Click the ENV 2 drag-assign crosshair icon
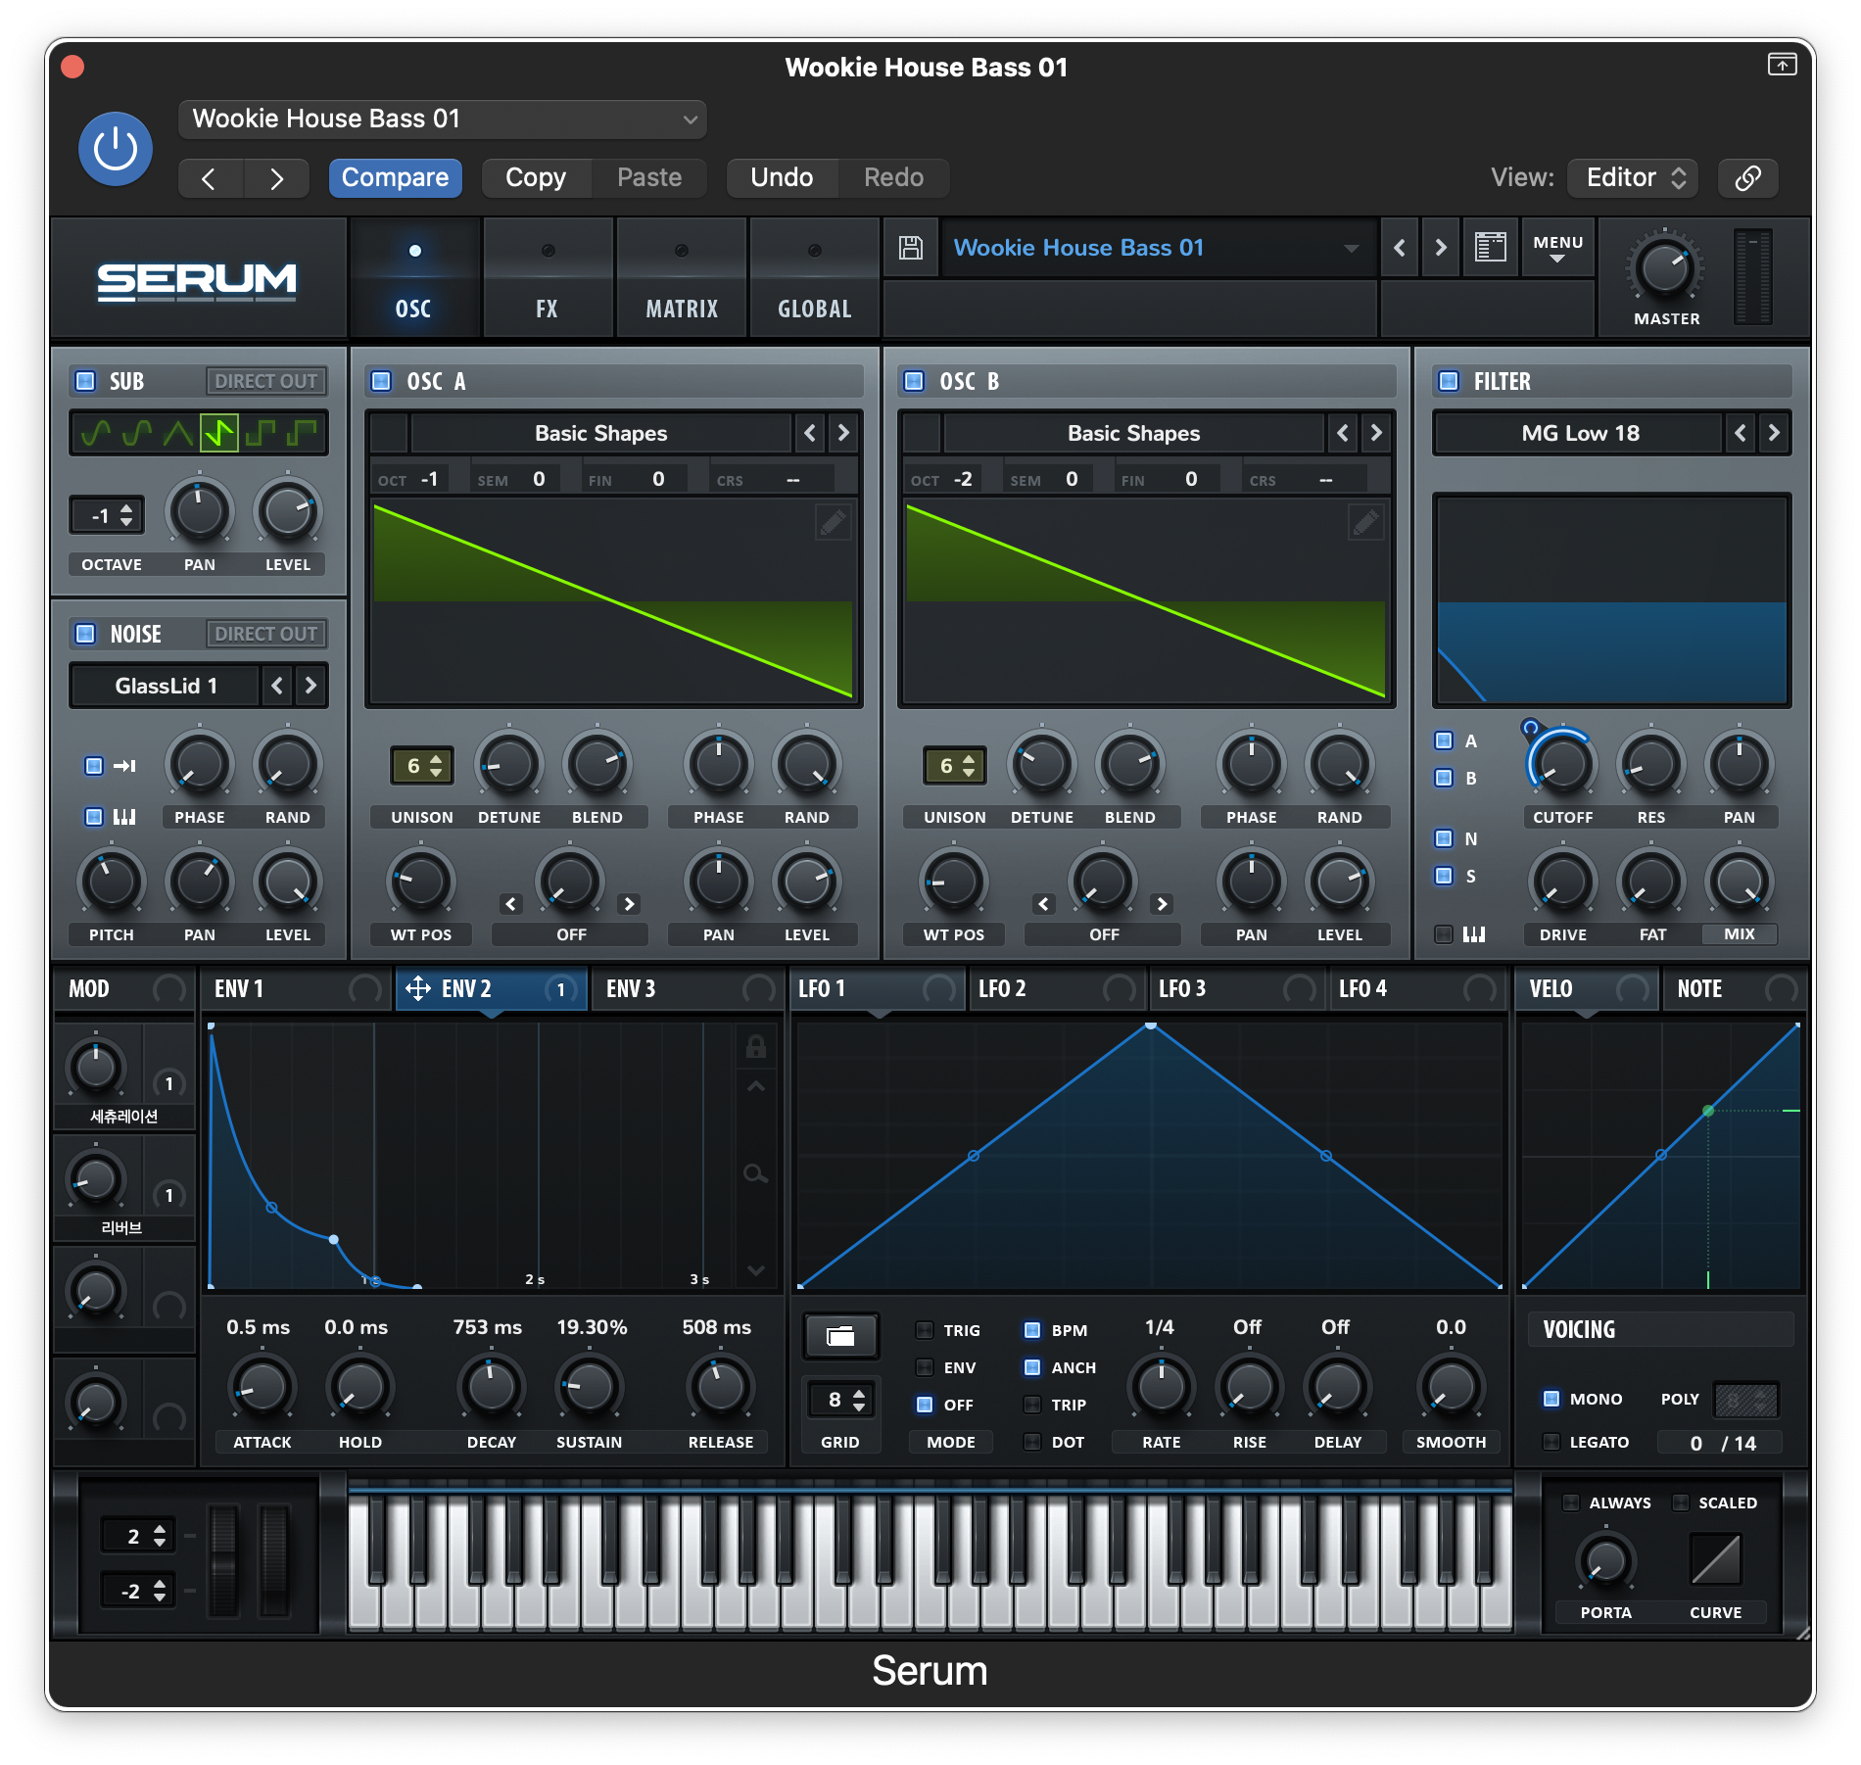The image size is (1861, 1765). pyautogui.click(x=418, y=988)
